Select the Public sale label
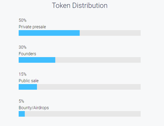 (x=28, y=81)
